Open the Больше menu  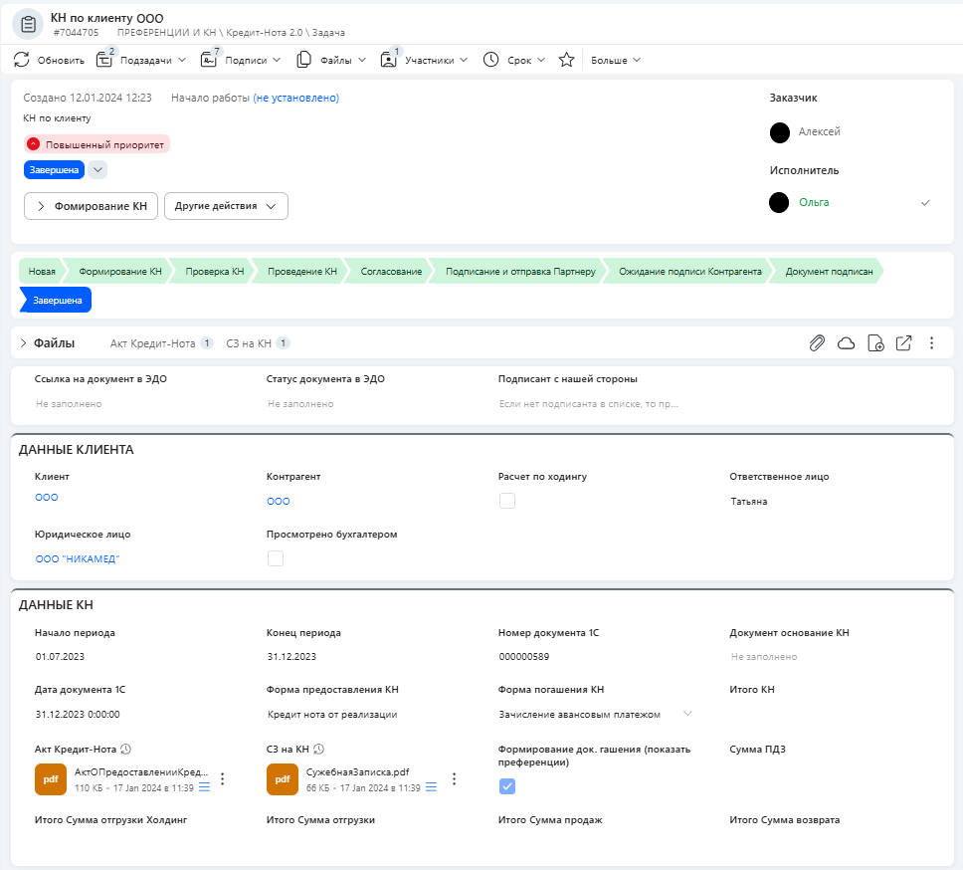[x=616, y=60]
